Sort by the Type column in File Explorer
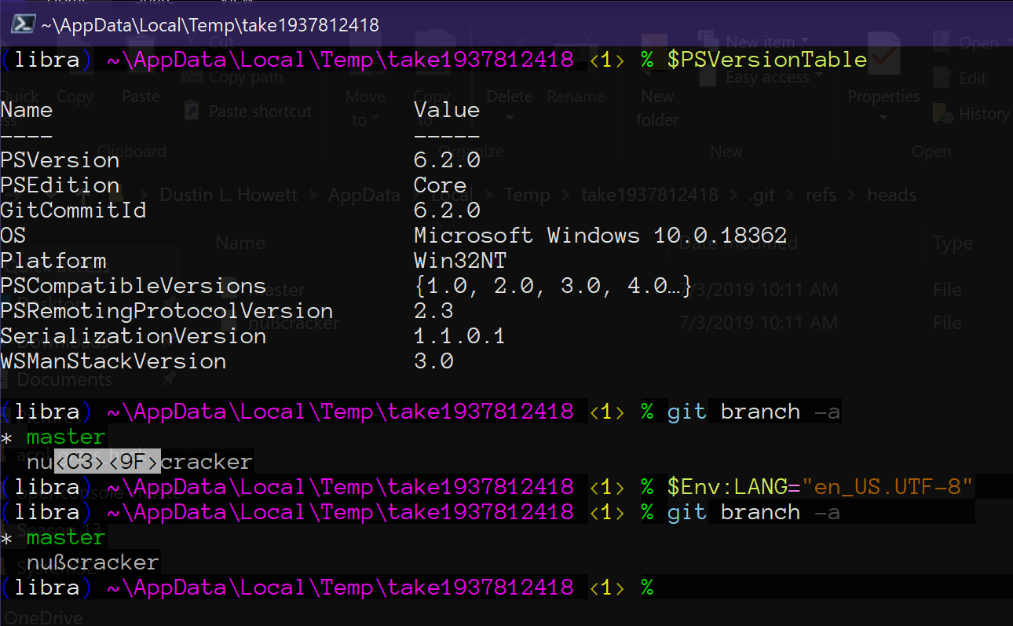Viewport: 1013px width, 626px height. (x=953, y=243)
